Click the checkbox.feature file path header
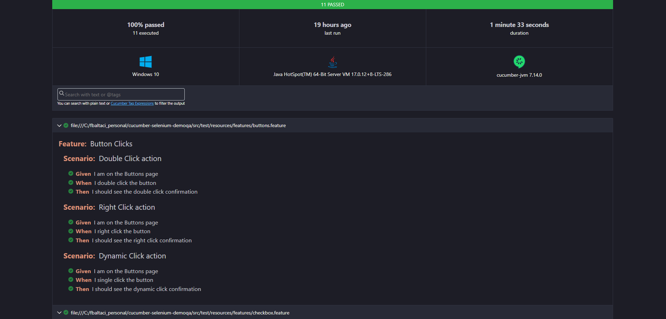666x319 pixels. coord(180,313)
